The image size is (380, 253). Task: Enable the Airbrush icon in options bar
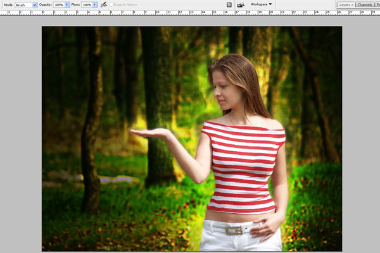[104, 4]
